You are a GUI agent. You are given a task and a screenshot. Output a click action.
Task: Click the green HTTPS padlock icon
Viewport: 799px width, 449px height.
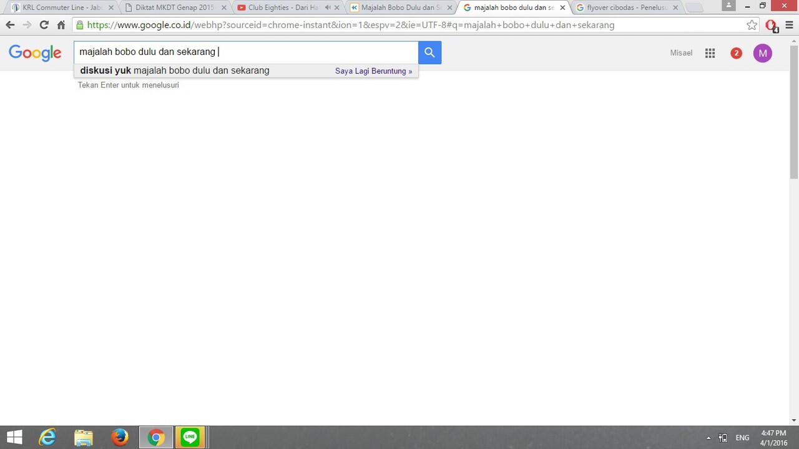point(79,25)
